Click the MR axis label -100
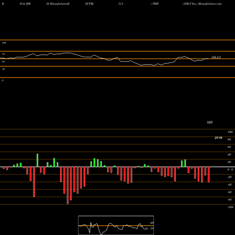The height and width of the screenshot is (235, 235). click(x=230, y=207)
